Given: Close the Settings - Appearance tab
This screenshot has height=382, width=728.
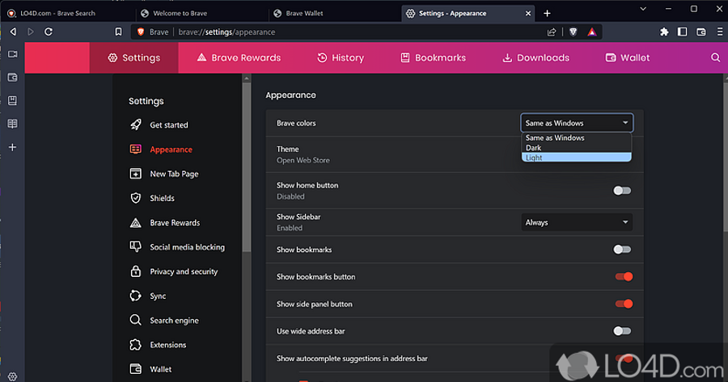Looking at the screenshot, I should tap(528, 14).
